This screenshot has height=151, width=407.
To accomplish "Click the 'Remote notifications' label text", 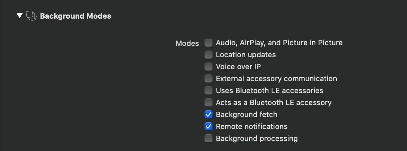I will point(251,126).
